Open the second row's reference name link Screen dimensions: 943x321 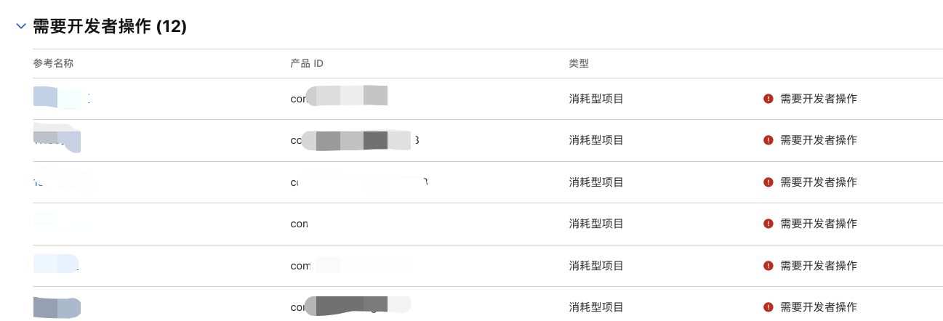(57, 139)
